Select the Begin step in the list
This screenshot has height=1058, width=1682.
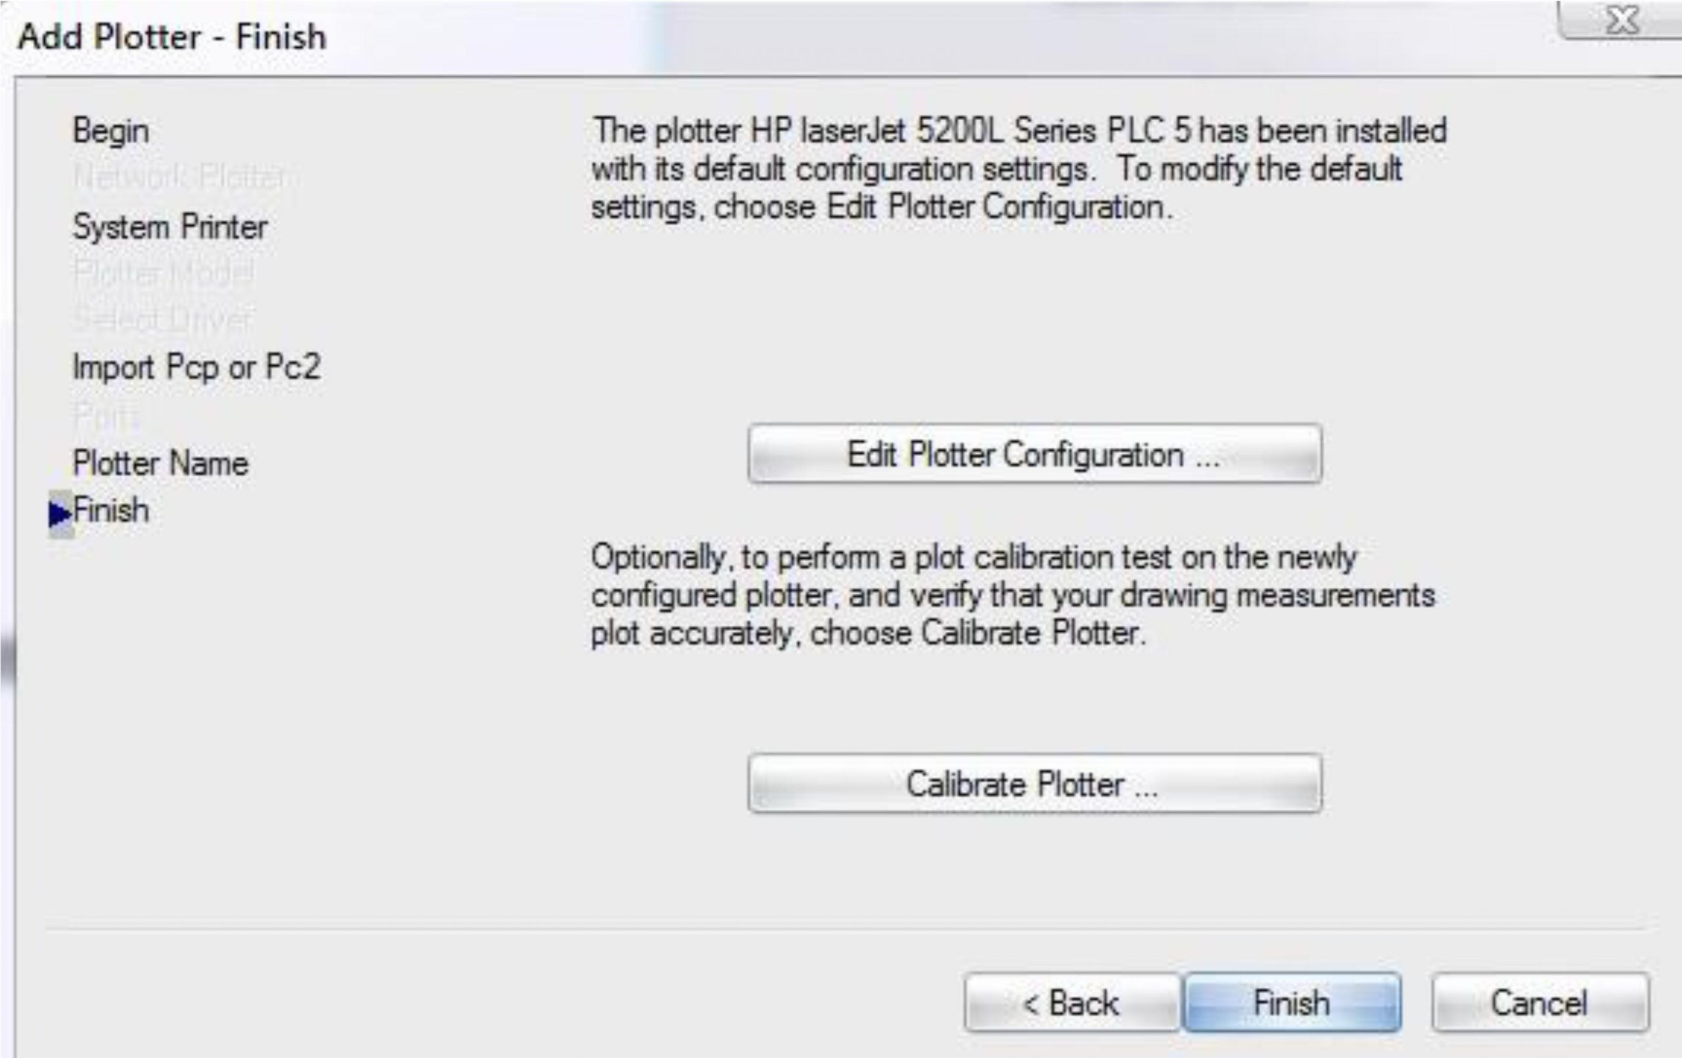click(x=111, y=131)
